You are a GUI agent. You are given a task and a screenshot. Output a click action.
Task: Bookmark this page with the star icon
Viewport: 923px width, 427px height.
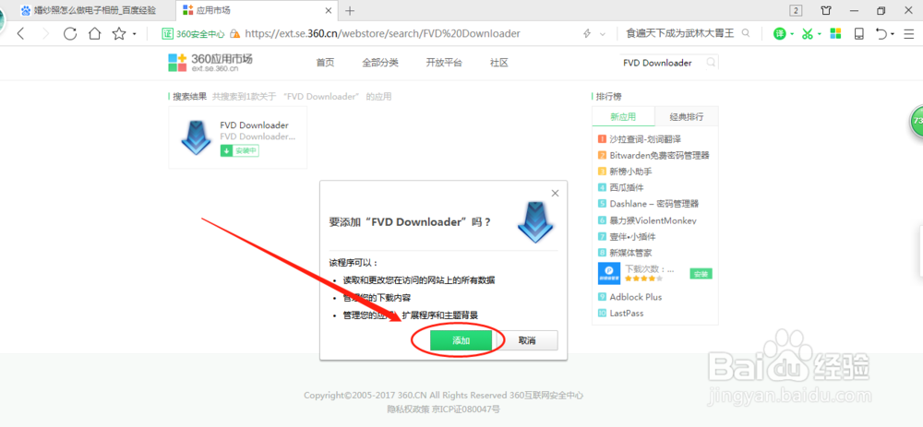tap(119, 33)
